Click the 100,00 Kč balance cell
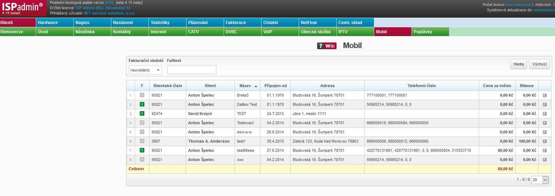The width and height of the screenshot is (555, 196). click(527, 141)
